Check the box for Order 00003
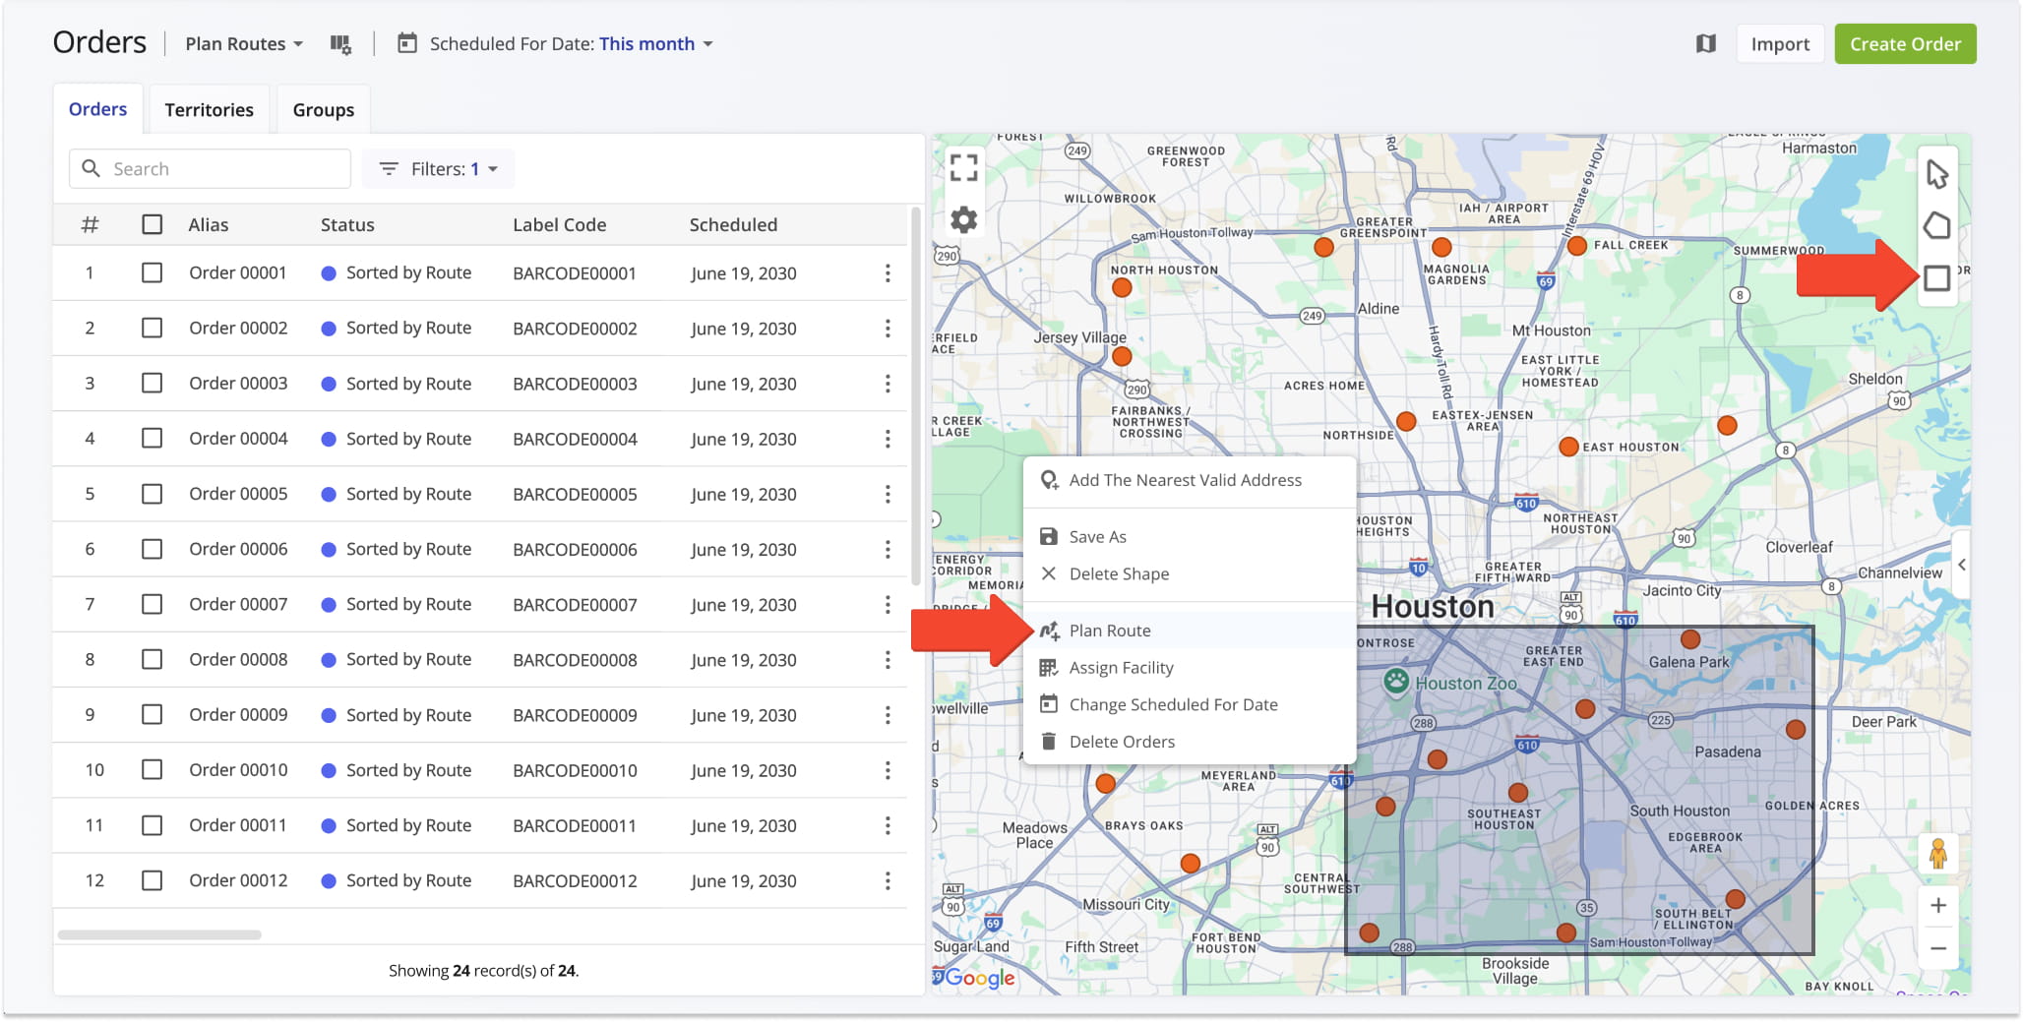Image resolution: width=2023 pixels, height=1022 pixels. click(153, 383)
